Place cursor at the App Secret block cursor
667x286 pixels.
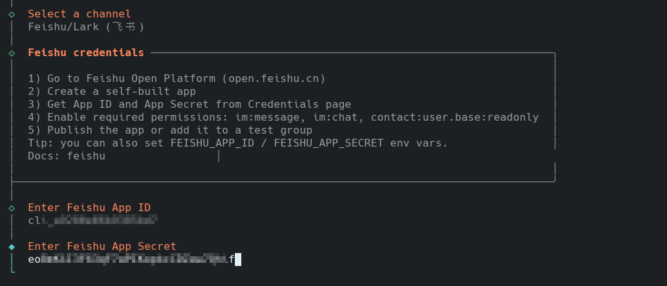coord(238,260)
